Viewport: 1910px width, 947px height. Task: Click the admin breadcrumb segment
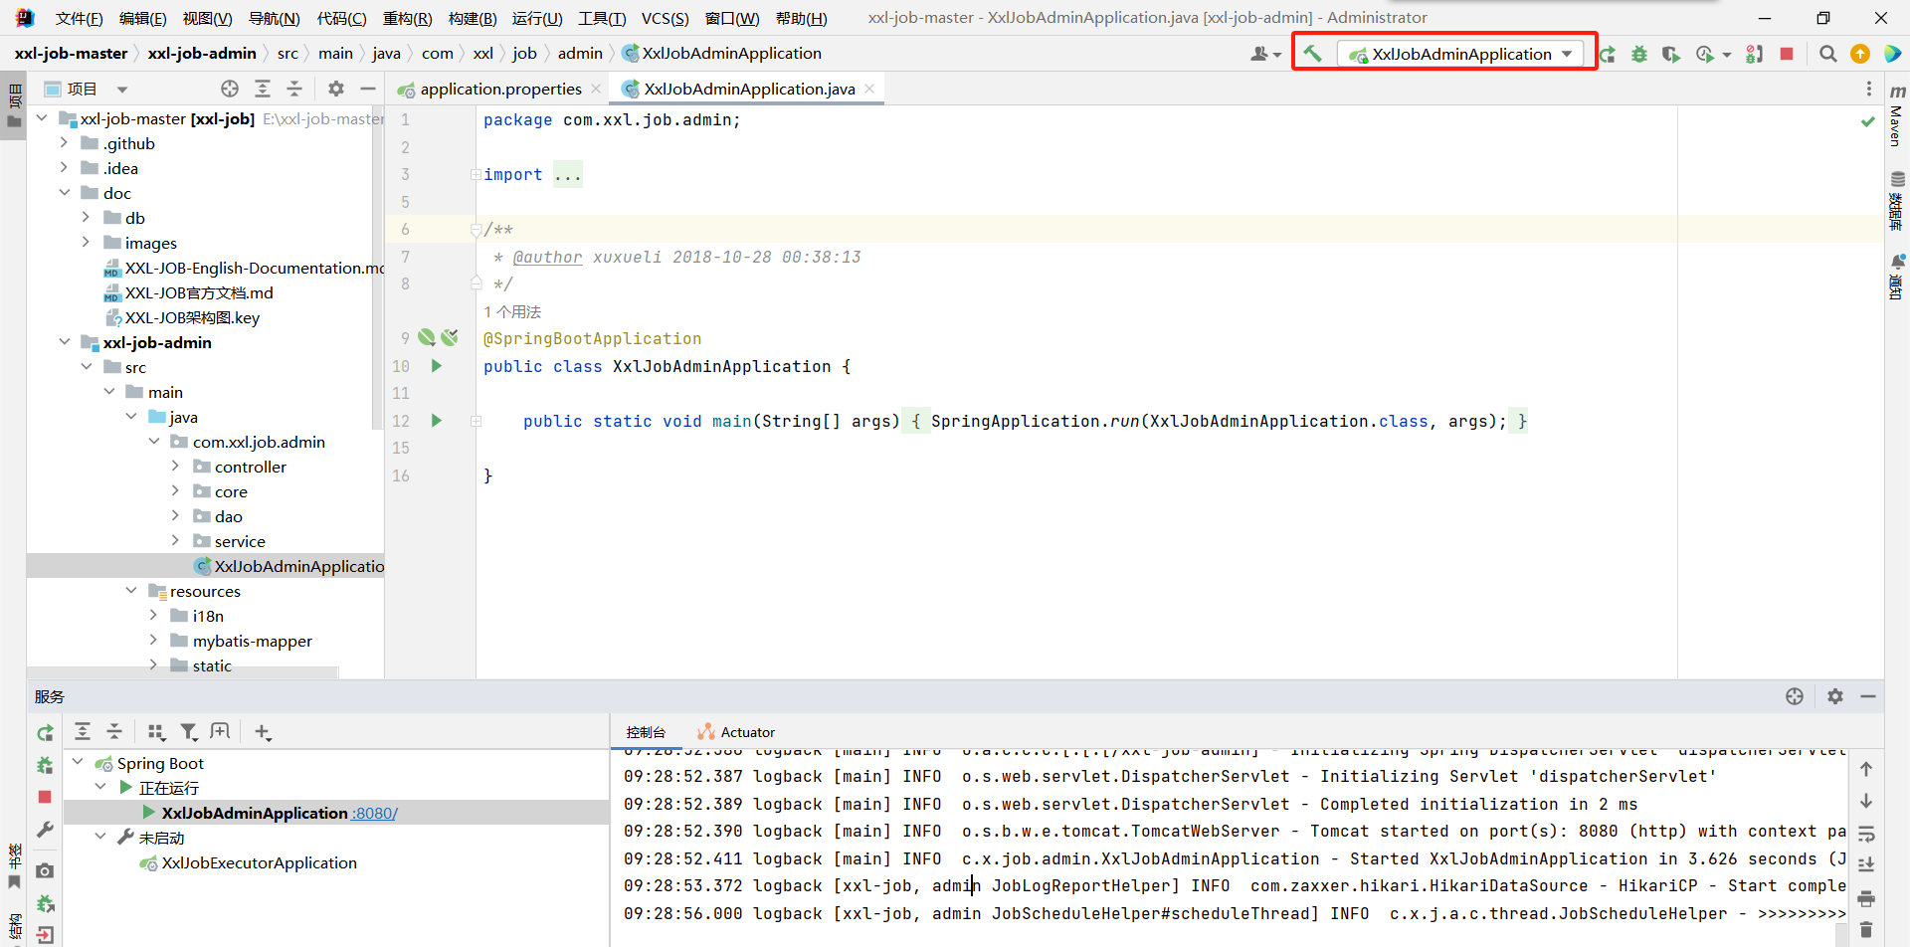(x=580, y=54)
